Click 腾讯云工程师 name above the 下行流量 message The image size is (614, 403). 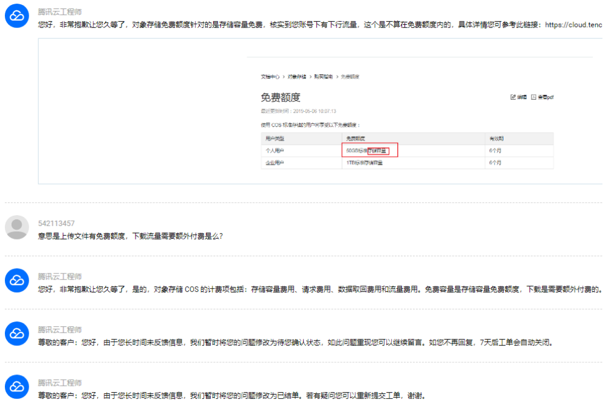[x=60, y=12]
